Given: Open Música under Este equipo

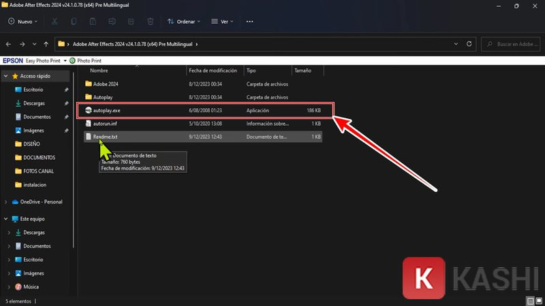Looking at the screenshot, I should pos(31,287).
